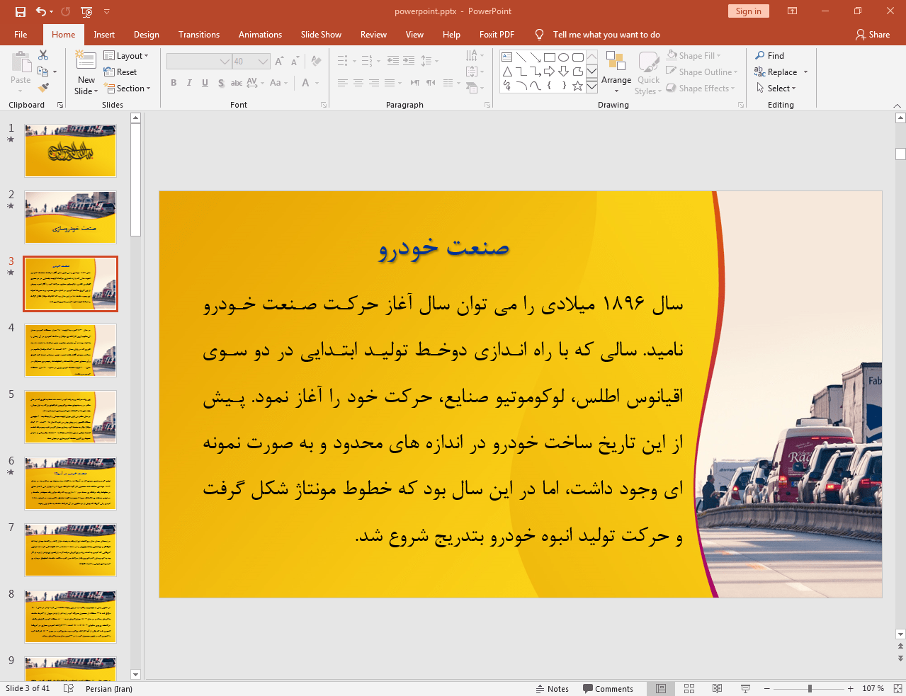
Task: Click the zoom in plus button
Action: (x=850, y=688)
